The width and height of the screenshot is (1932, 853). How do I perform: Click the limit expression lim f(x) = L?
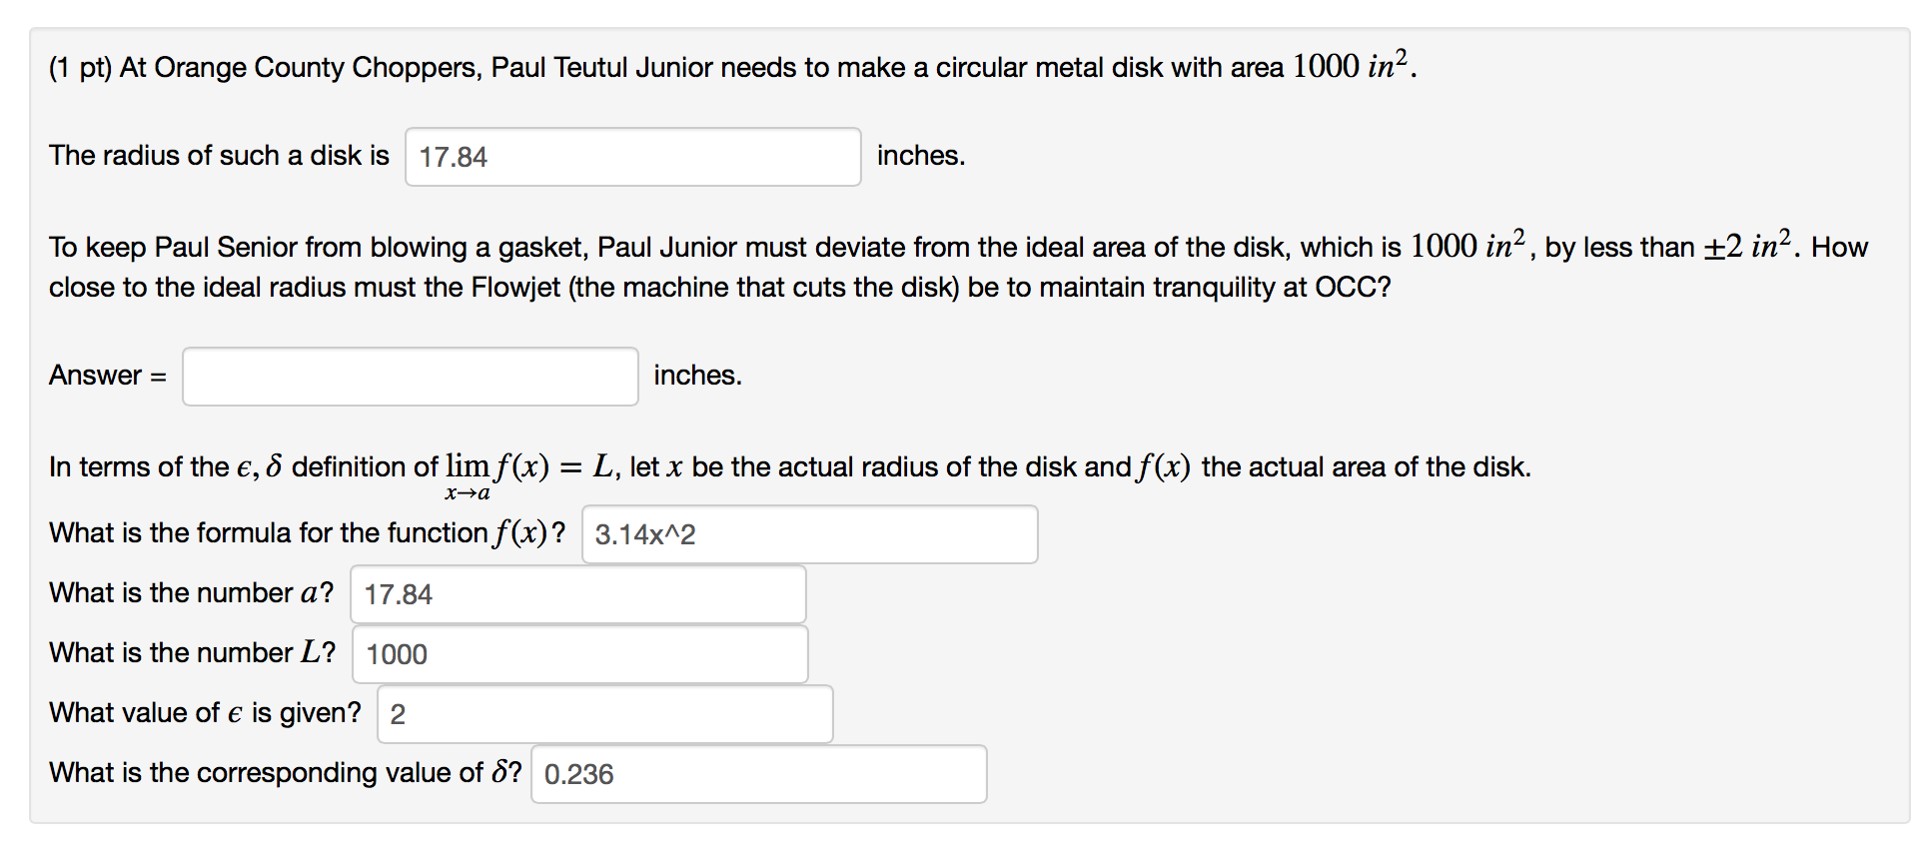[x=528, y=473]
